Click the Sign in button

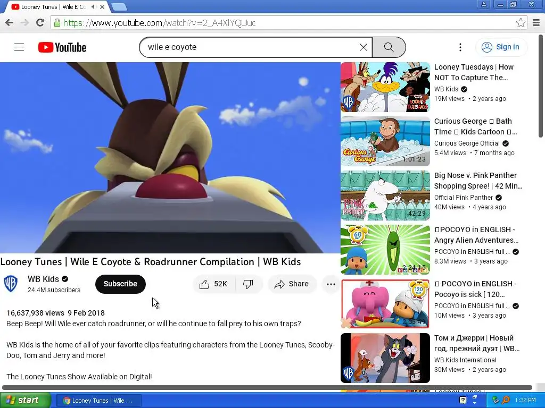[500, 47]
